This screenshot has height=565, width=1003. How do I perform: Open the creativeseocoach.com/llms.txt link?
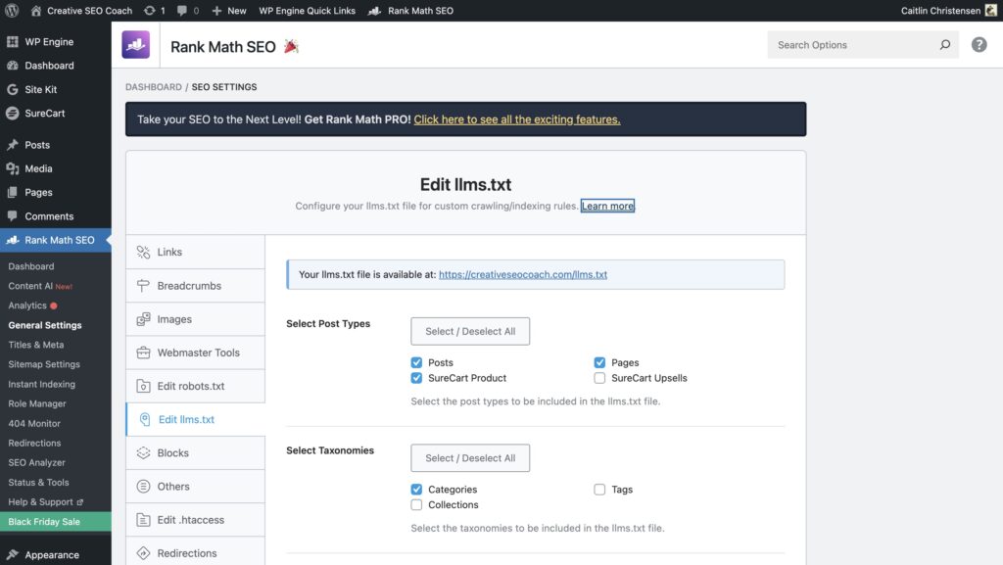tap(523, 275)
